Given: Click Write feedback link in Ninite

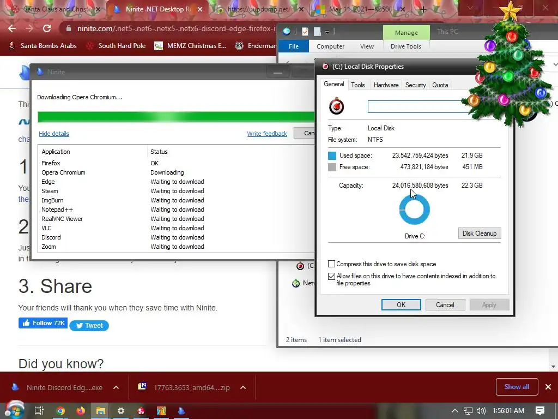Looking at the screenshot, I should [x=267, y=134].
